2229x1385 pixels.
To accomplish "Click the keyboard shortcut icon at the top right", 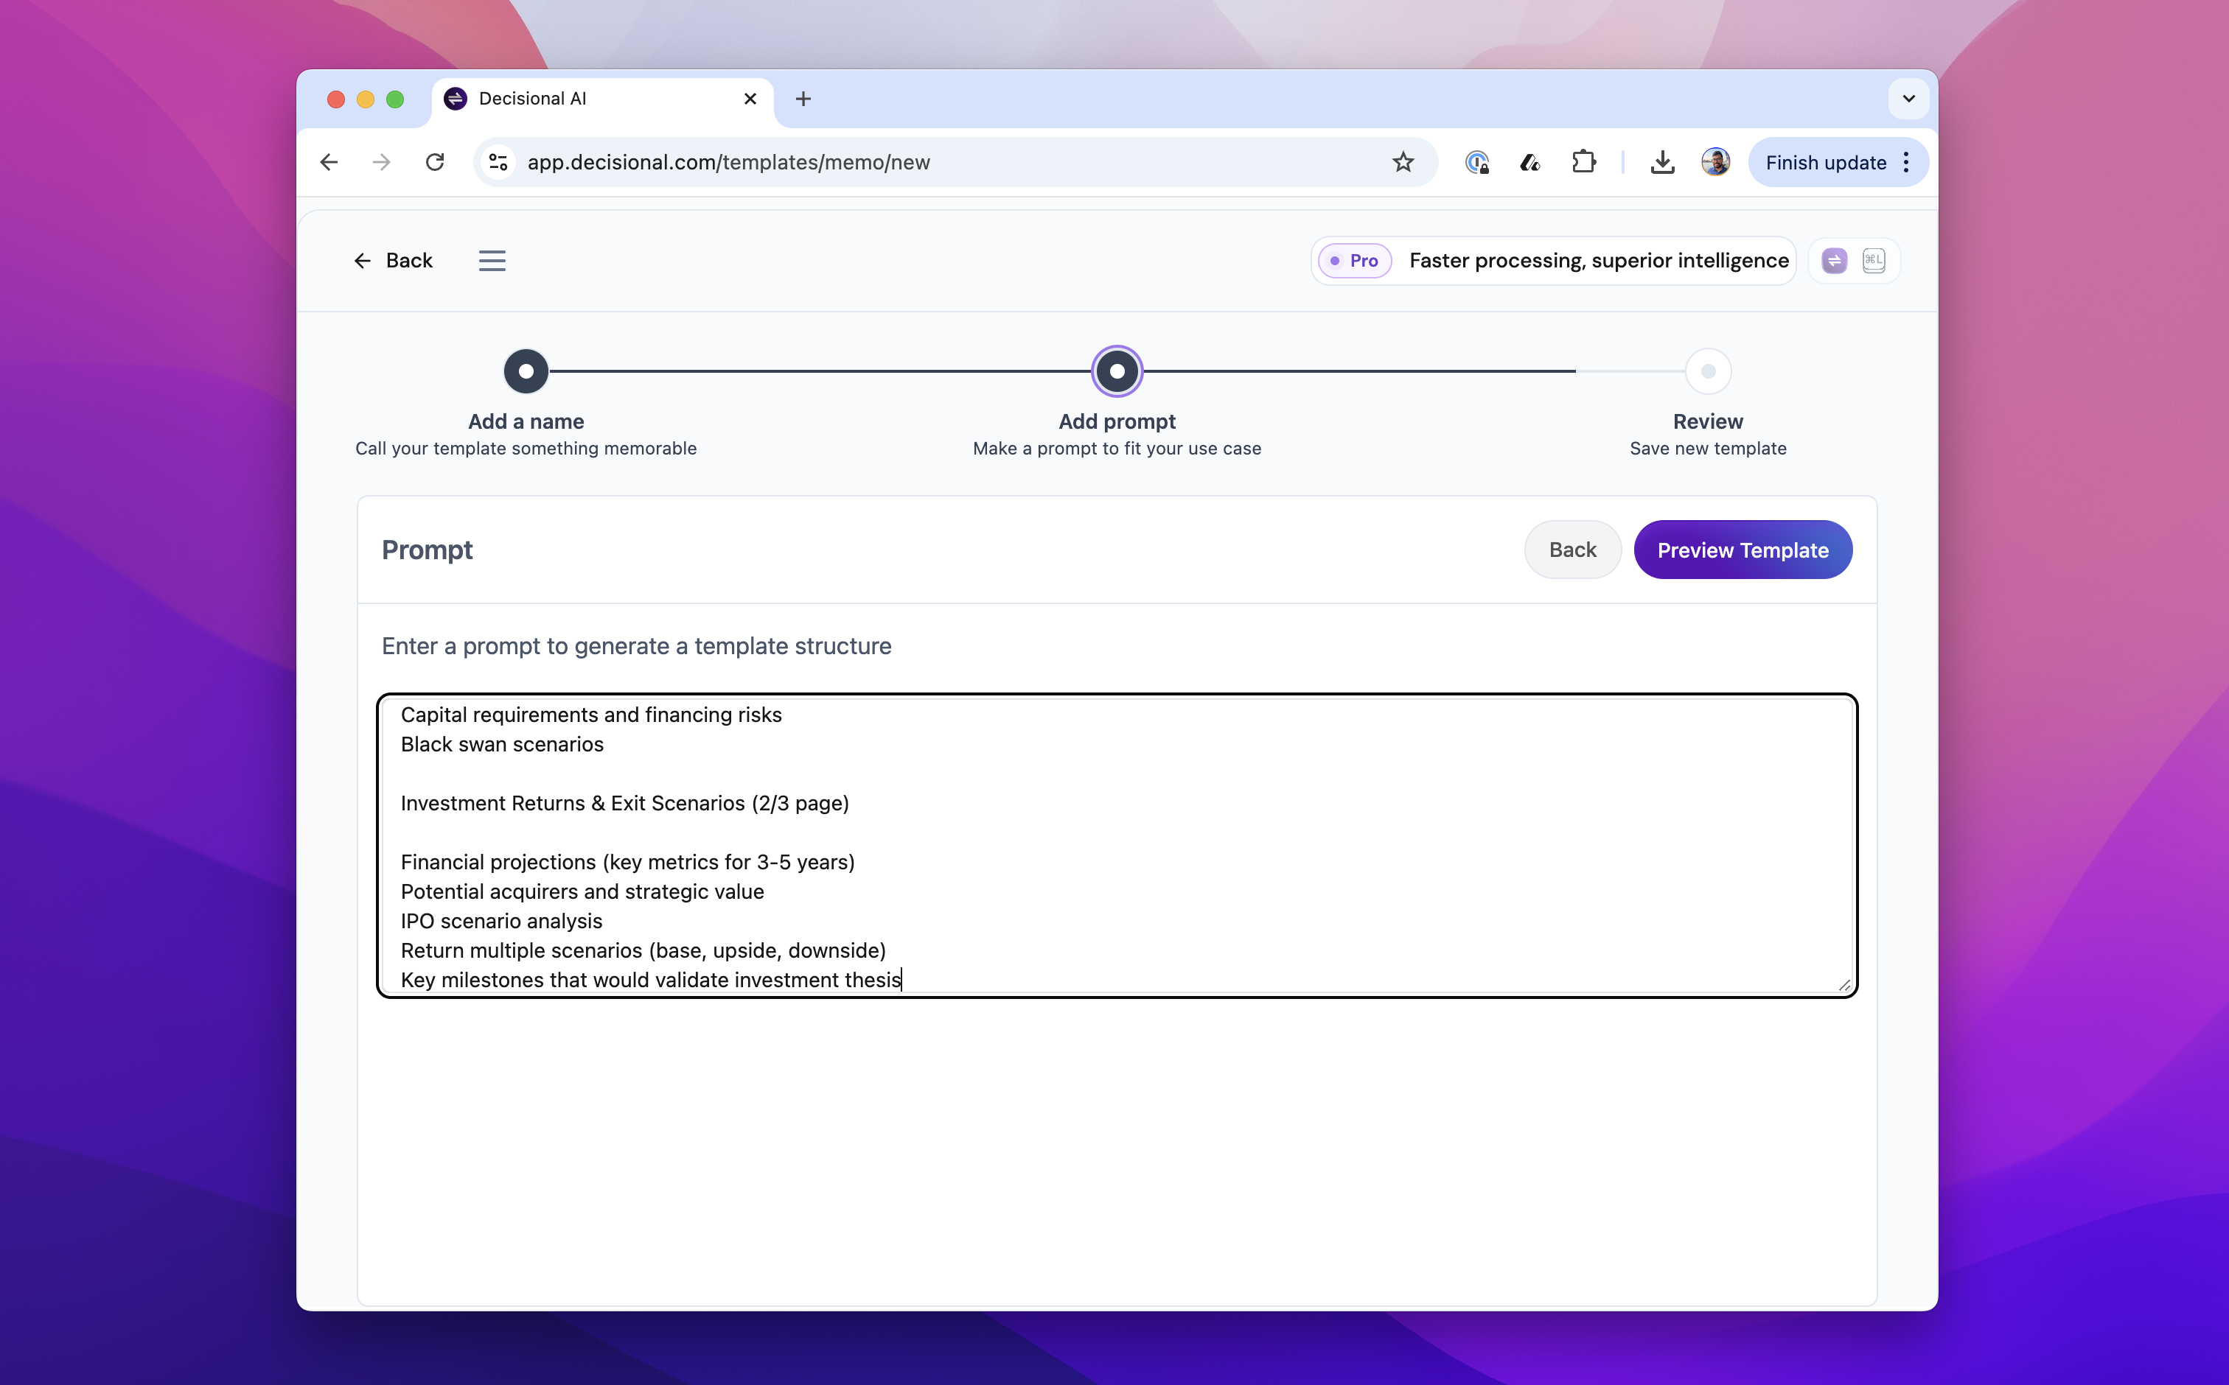I will [1874, 261].
